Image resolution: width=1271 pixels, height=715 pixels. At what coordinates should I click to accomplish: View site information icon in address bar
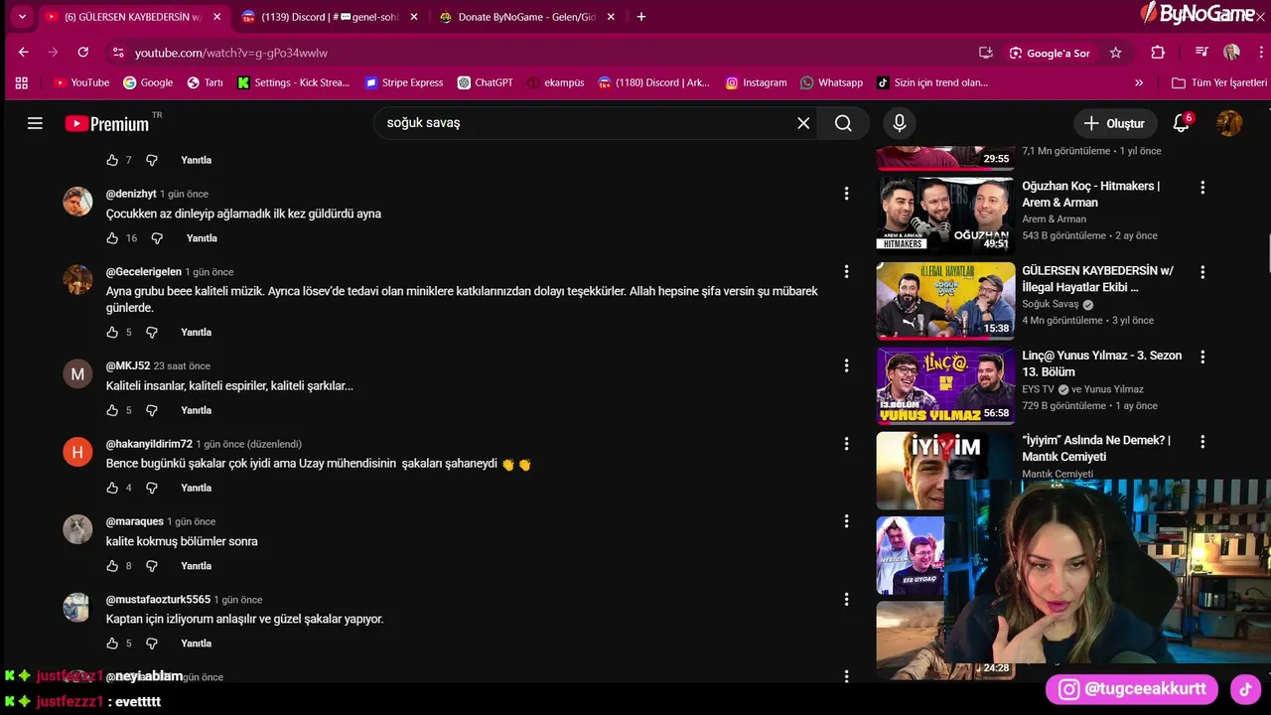tap(118, 53)
